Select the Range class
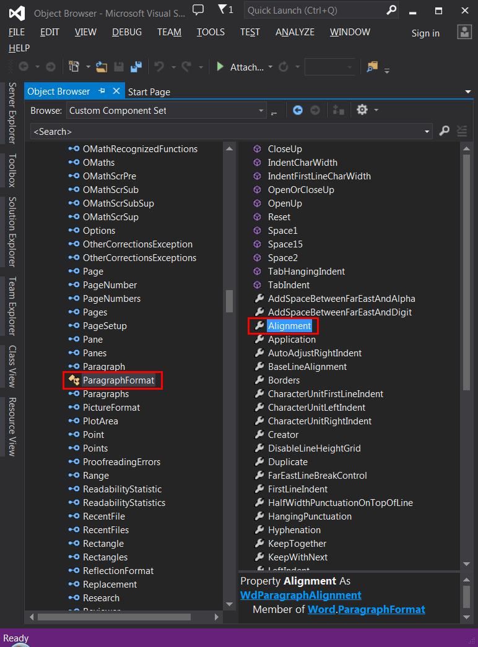This screenshot has width=478, height=647. point(96,476)
